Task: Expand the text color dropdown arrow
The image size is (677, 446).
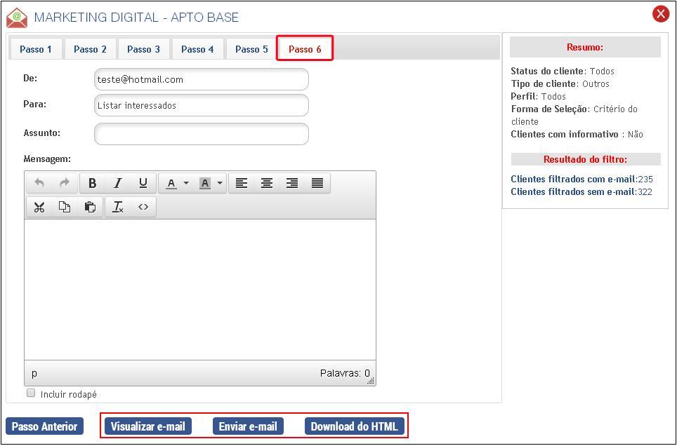Action: click(x=186, y=183)
